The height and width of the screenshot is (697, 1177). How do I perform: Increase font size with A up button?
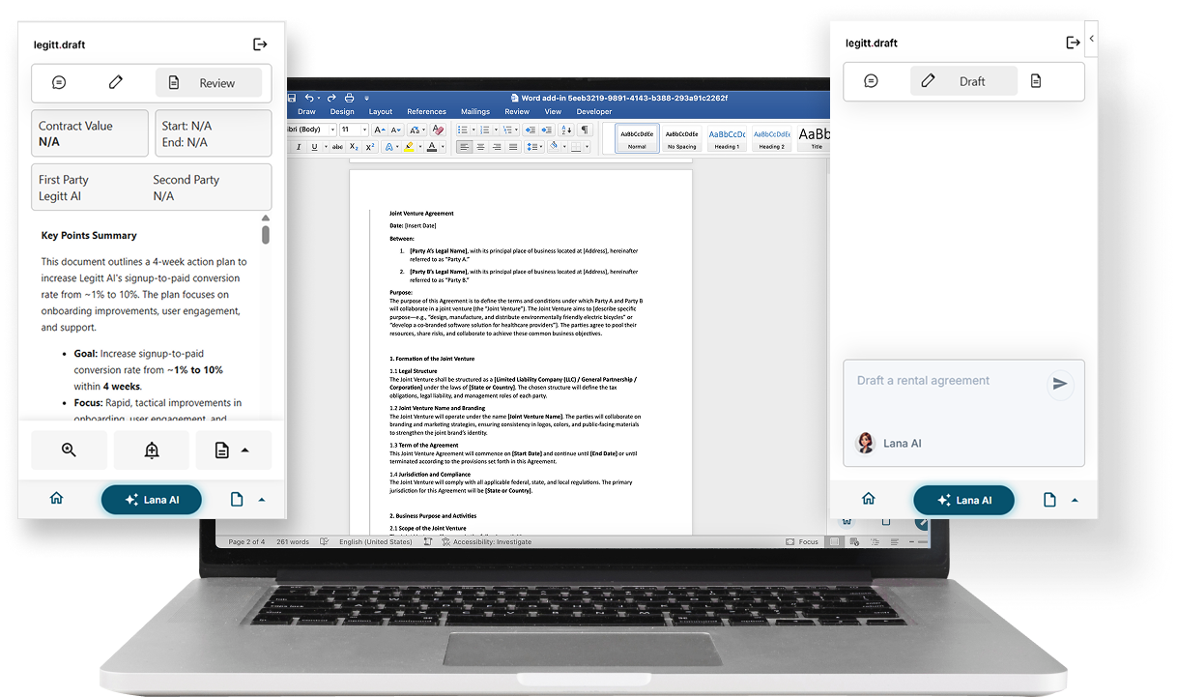[x=380, y=130]
